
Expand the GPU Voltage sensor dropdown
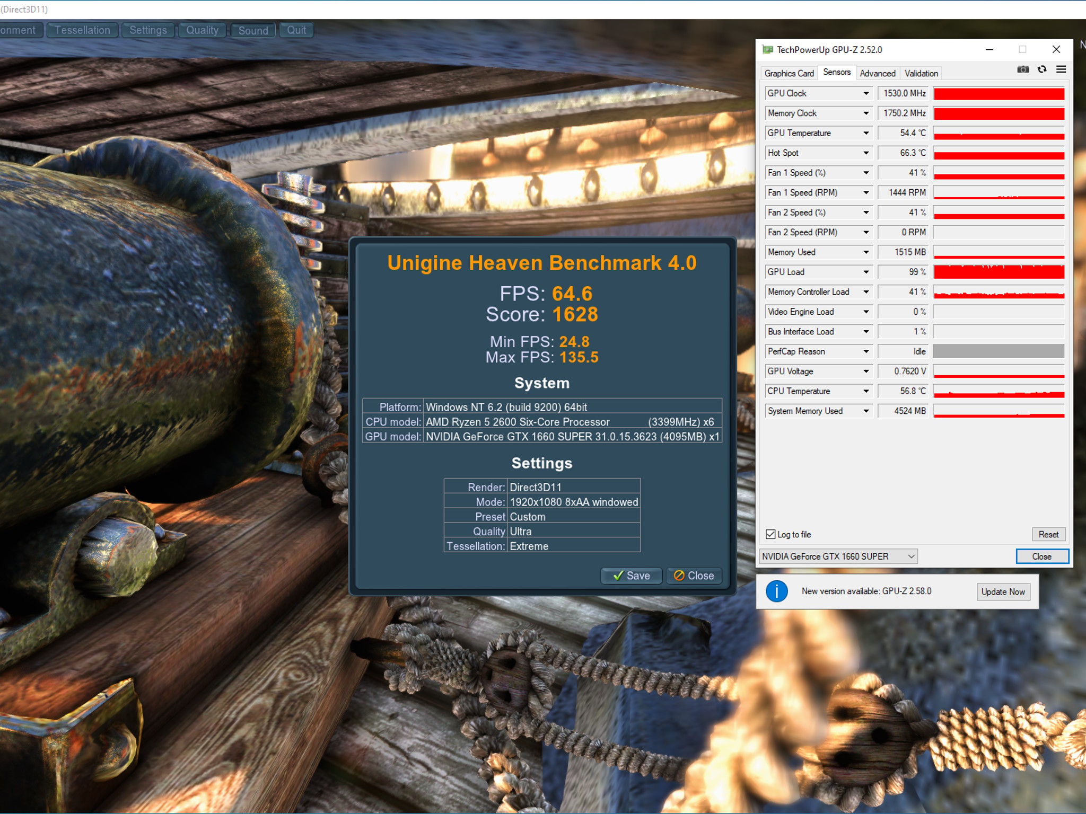(x=866, y=371)
